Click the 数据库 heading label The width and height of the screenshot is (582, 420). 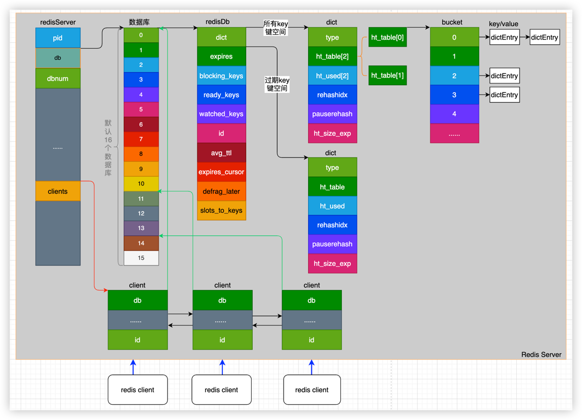click(139, 22)
